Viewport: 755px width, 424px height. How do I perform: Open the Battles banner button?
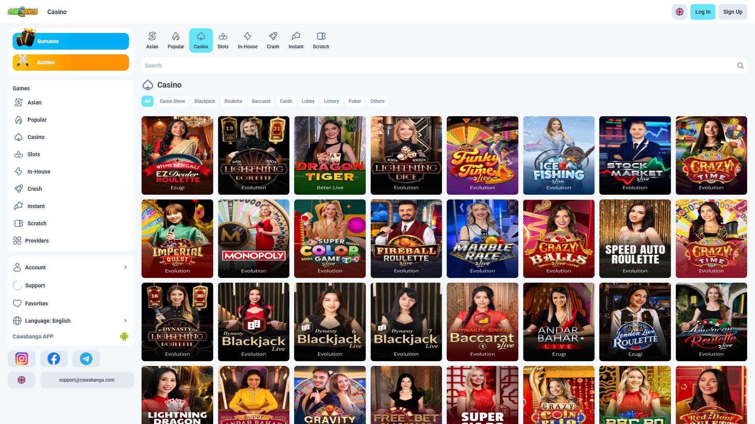pos(71,62)
